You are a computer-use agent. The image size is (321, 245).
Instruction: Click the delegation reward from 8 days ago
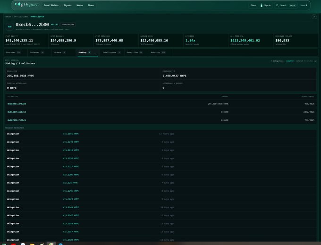pyautogui.click(x=160, y=191)
